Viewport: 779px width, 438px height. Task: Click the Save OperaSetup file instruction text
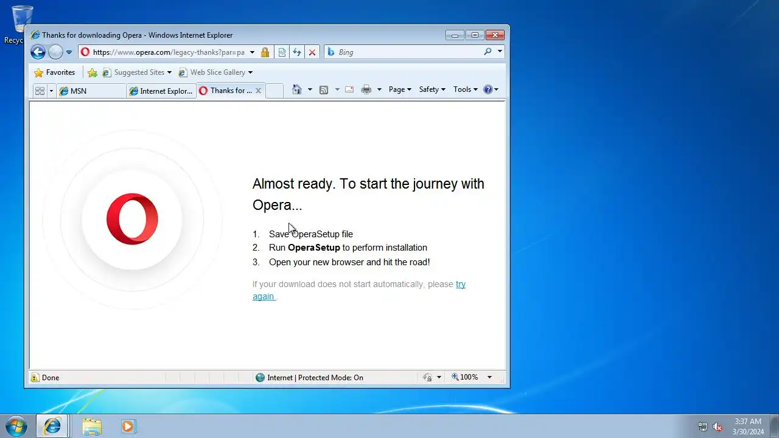311,234
